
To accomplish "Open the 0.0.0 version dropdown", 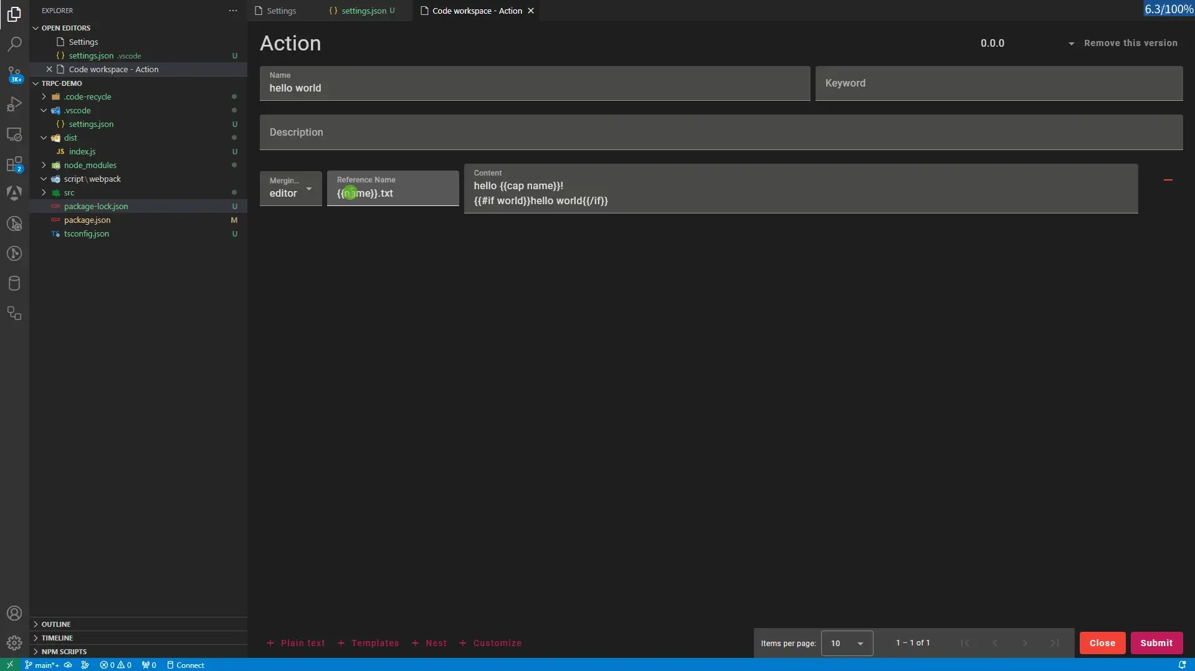I will click(x=1027, y=43).
